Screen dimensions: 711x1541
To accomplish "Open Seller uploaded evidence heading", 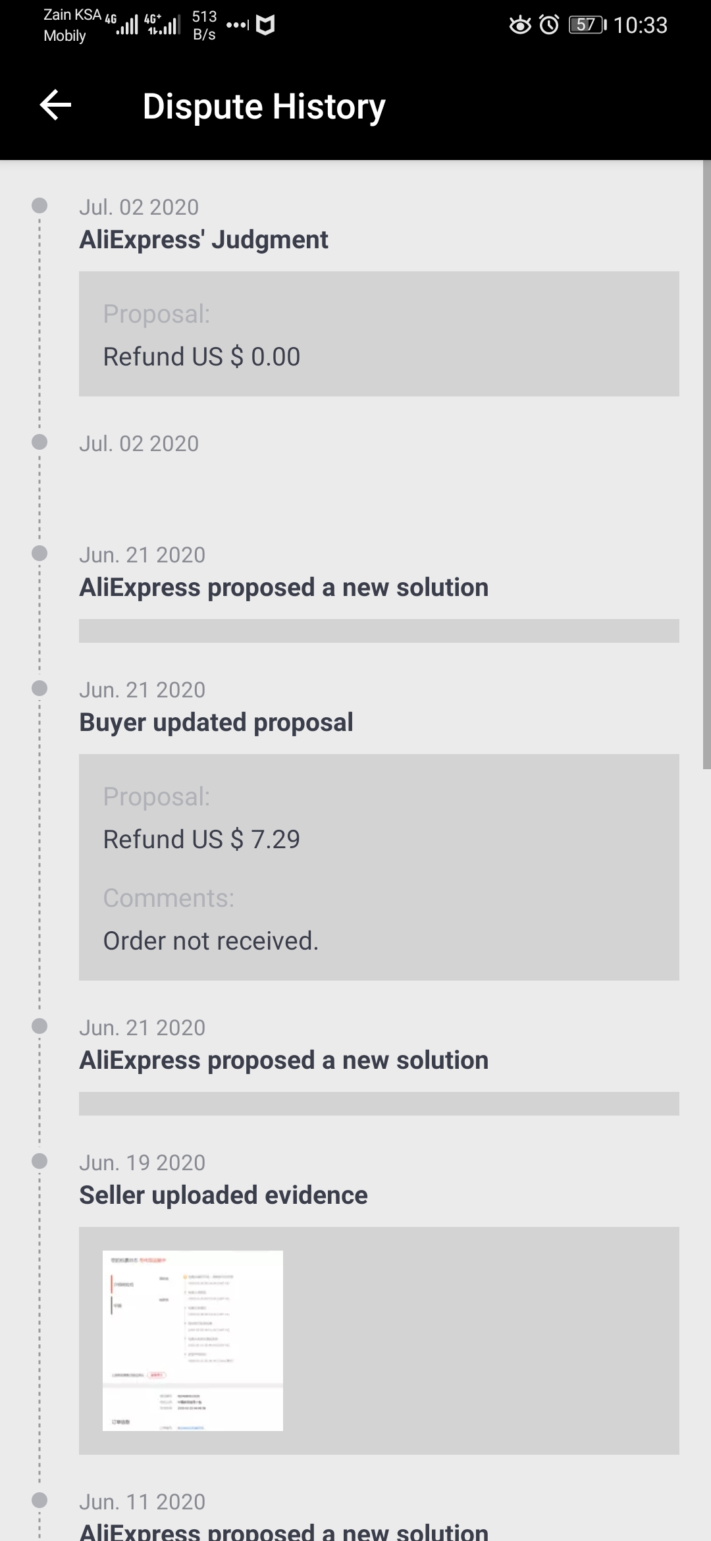I will point(223,1195).
